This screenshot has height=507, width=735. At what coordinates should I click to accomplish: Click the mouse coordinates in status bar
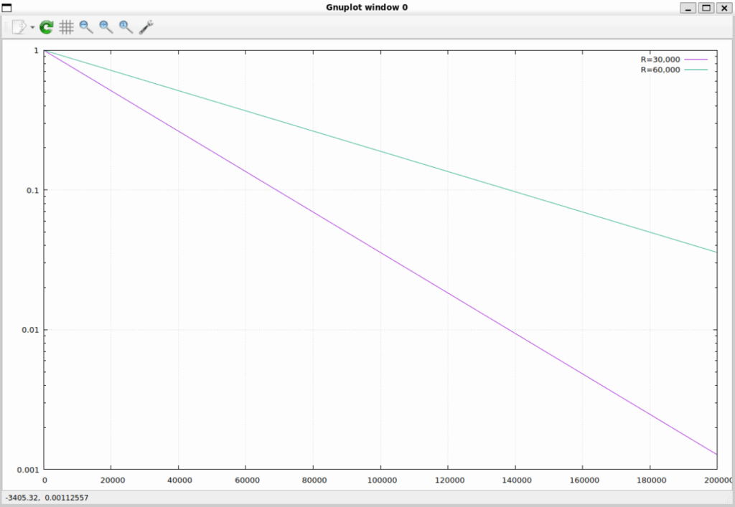click(47, 498)
